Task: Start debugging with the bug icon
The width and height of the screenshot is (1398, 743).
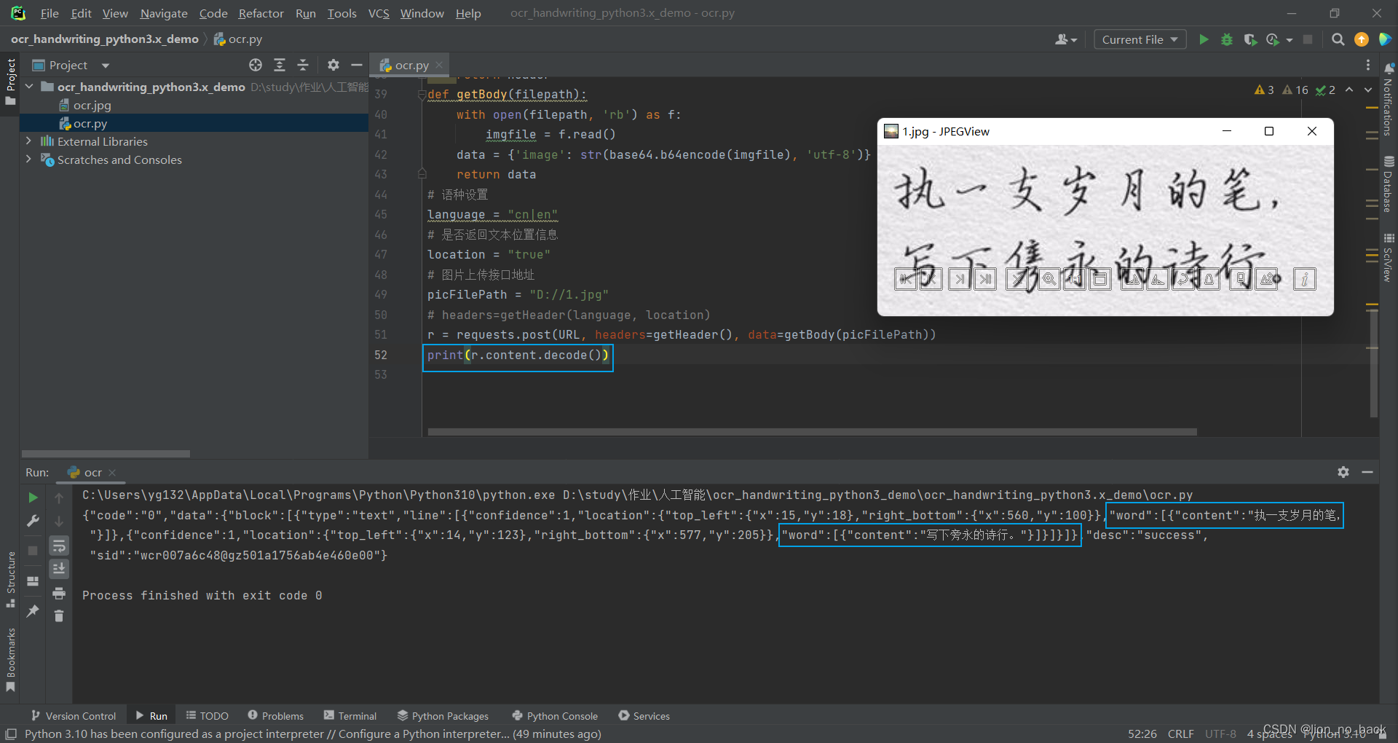Action: click(x=1227, y=39)
